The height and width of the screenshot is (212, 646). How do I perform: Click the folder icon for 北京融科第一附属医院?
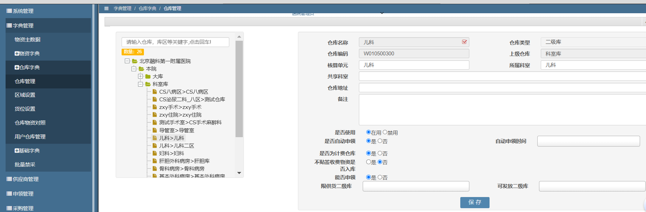(x=134, y=61)
